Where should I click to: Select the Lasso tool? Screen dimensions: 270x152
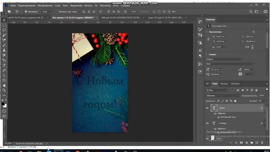(4, 30)
